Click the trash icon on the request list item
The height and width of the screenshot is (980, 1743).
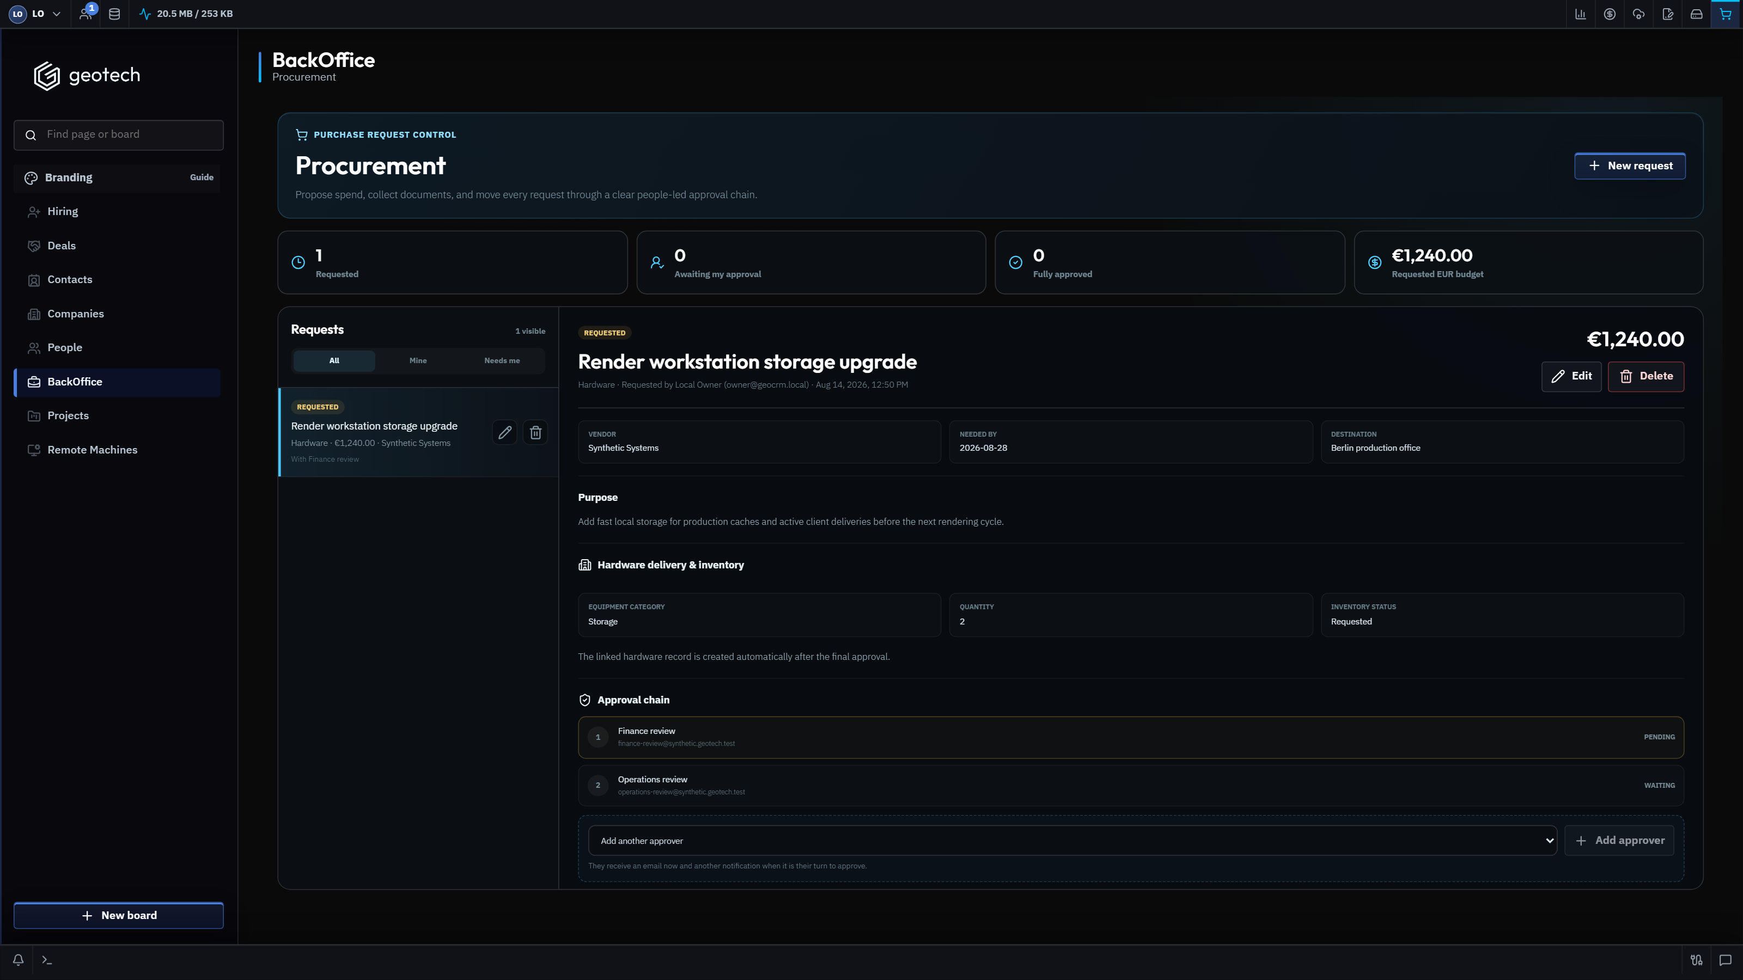point(535,432)
